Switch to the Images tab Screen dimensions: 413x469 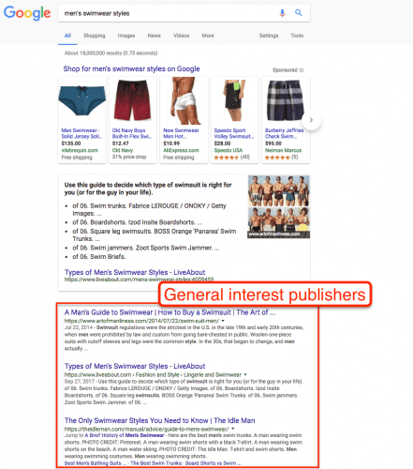tap(126, 36)
